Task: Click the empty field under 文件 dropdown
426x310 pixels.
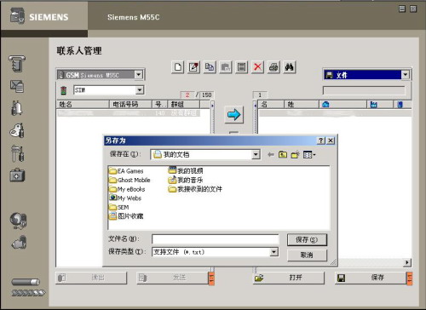Action: 364,90
